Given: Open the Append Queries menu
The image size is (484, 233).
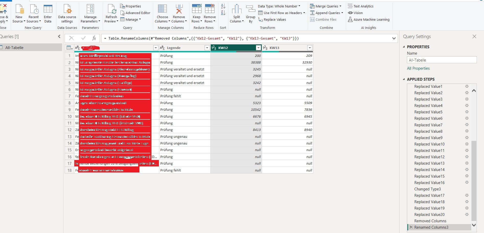Looking at the screenshot, I should (x=327, y=13).
